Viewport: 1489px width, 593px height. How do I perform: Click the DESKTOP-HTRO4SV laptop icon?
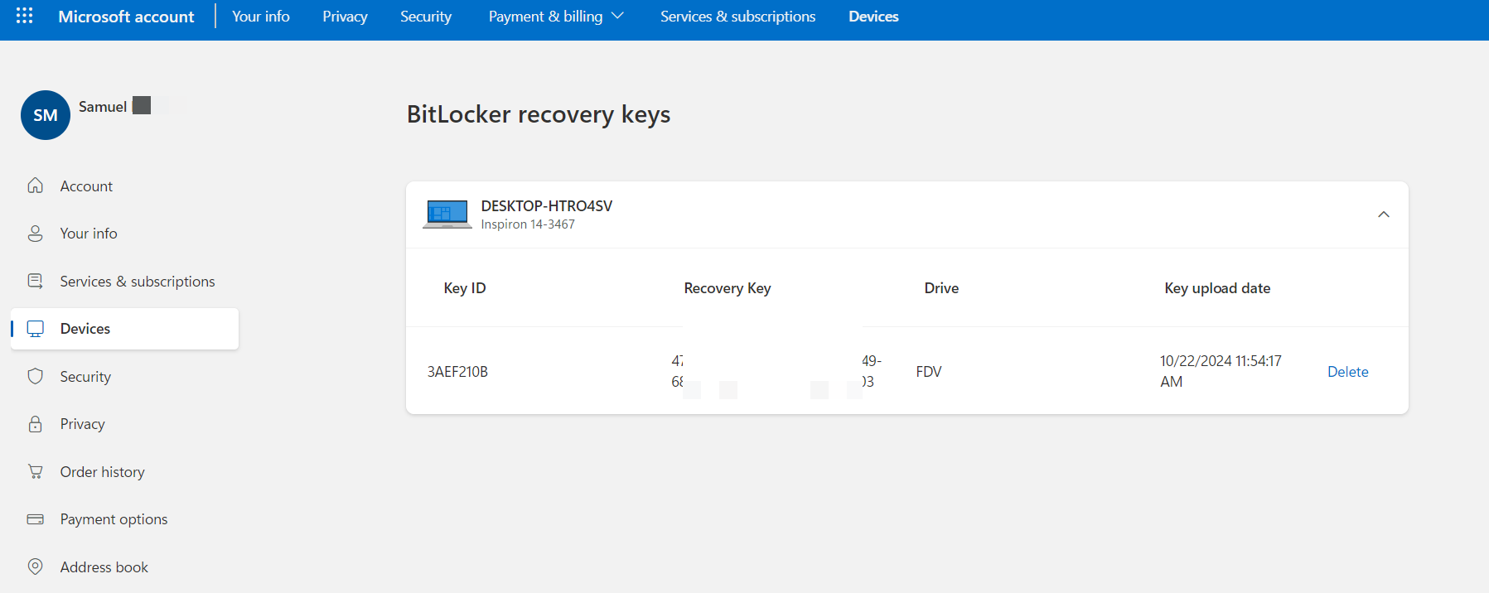click(x=447, y=215)
